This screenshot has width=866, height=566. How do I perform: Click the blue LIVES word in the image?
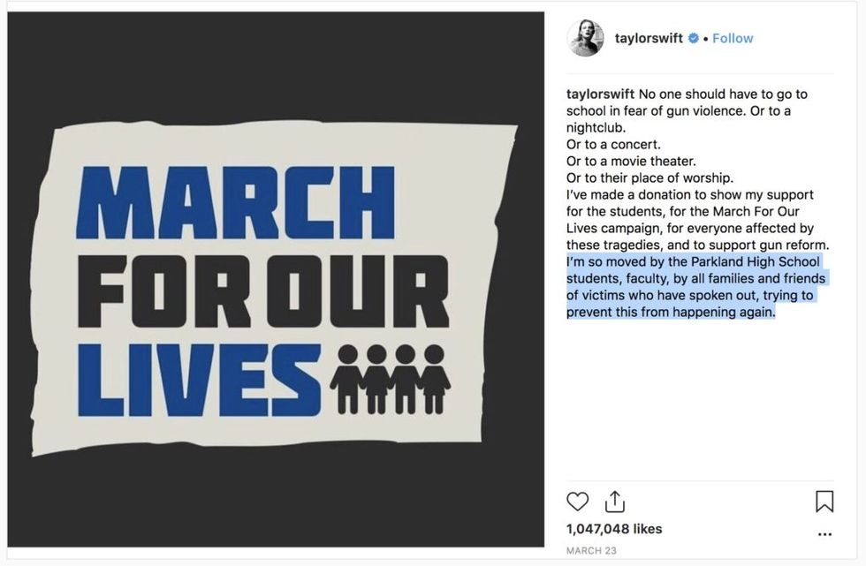199,379
